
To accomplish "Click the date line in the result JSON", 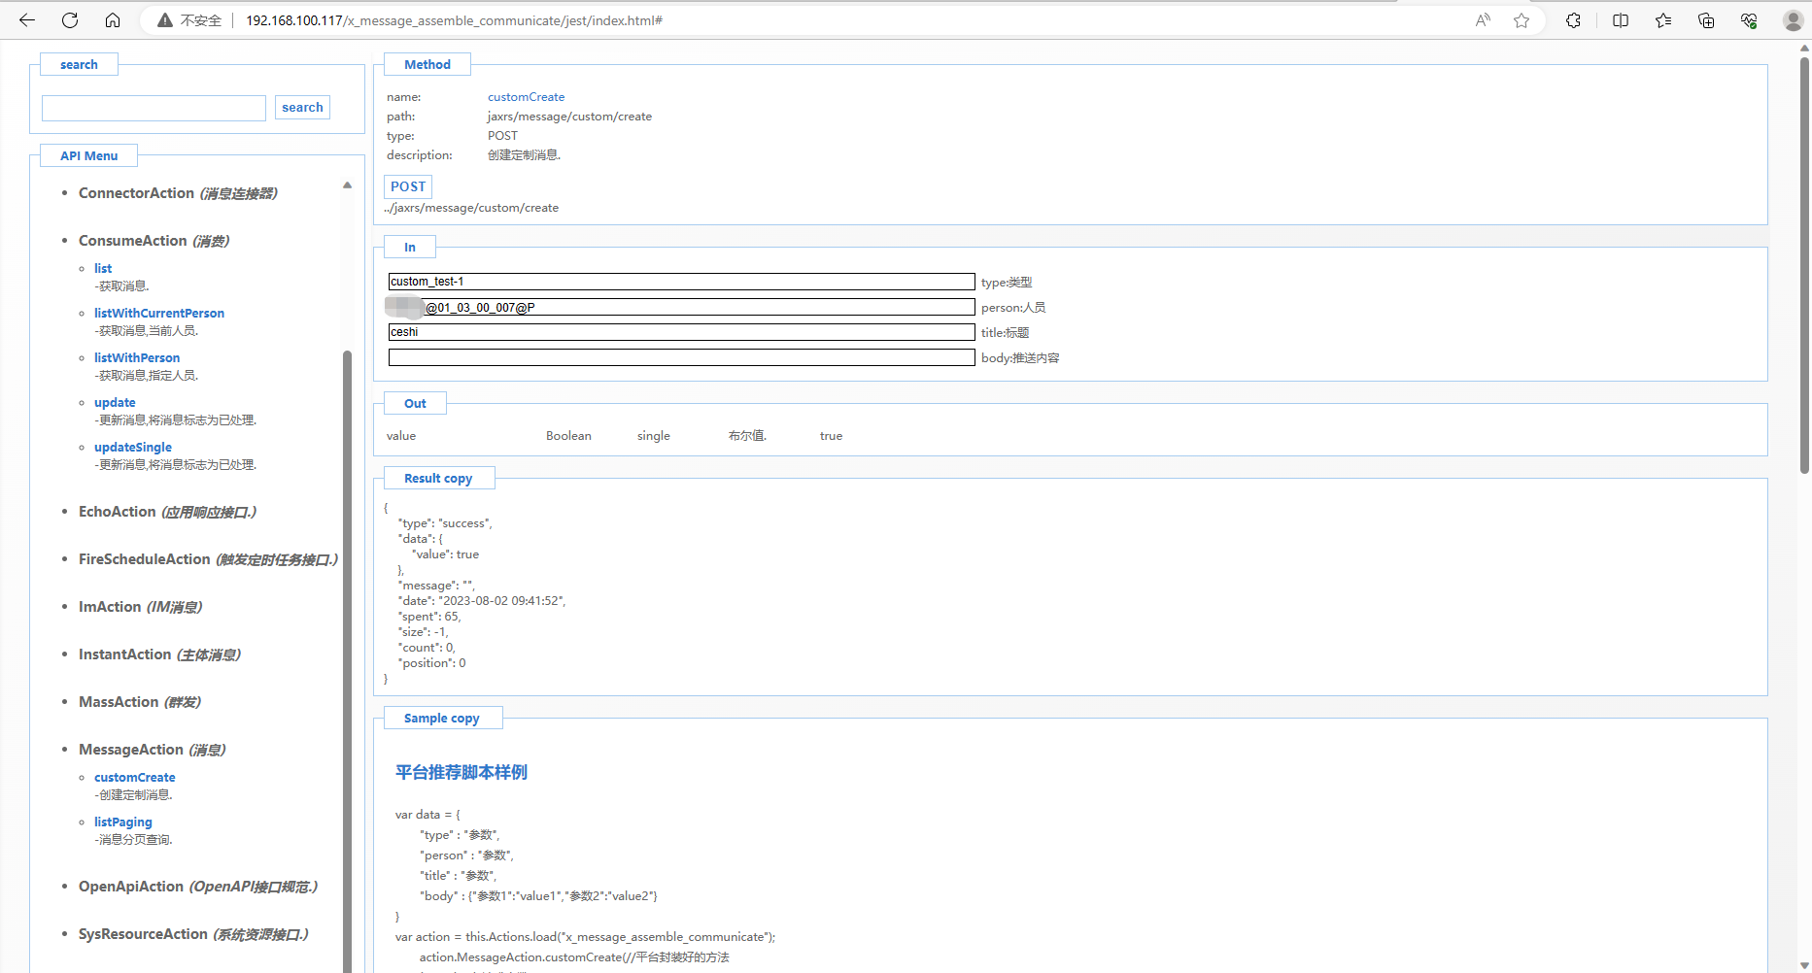I will 482,601.
